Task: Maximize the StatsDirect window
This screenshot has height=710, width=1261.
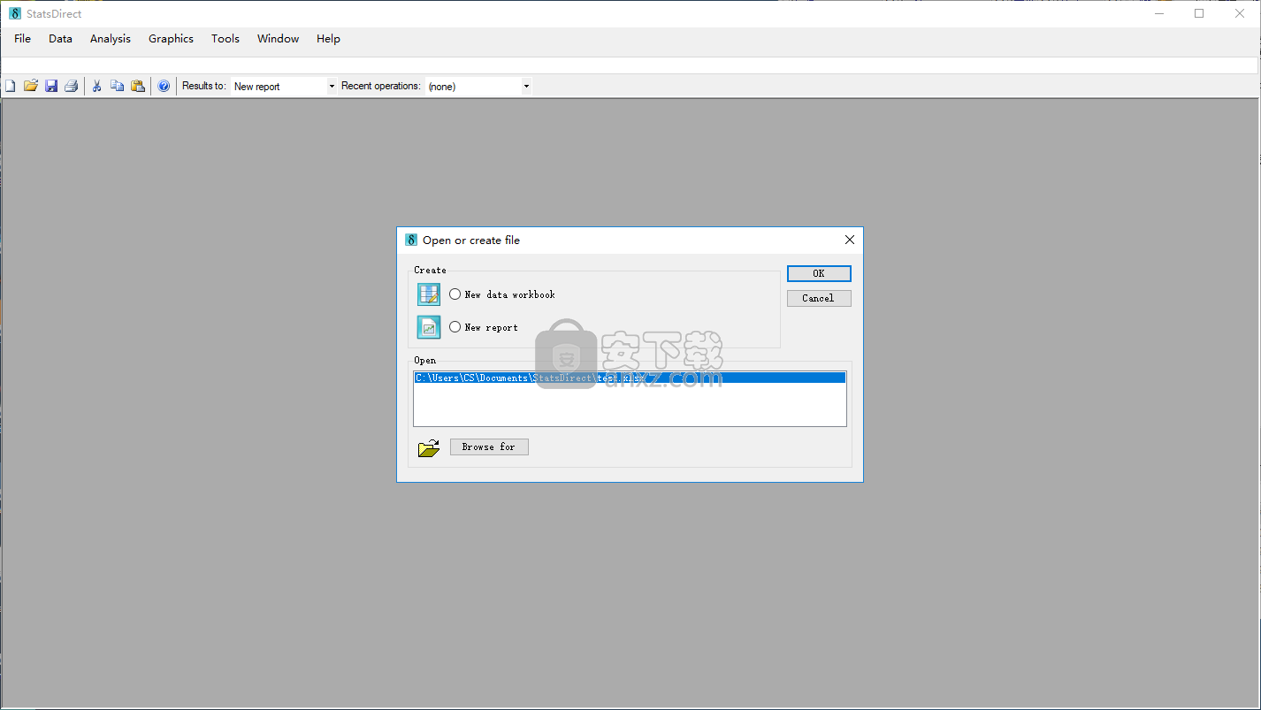Action: [1199, 13]
